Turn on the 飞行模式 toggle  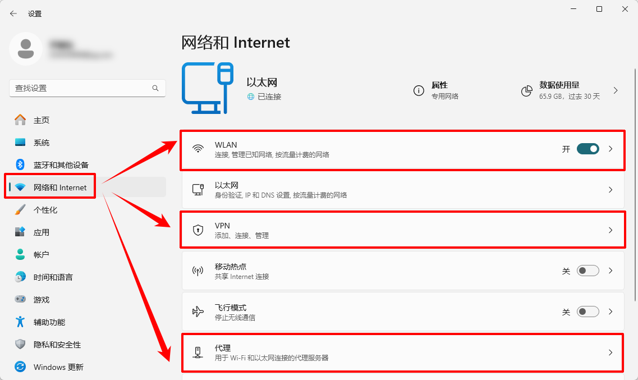pos(588,312)
